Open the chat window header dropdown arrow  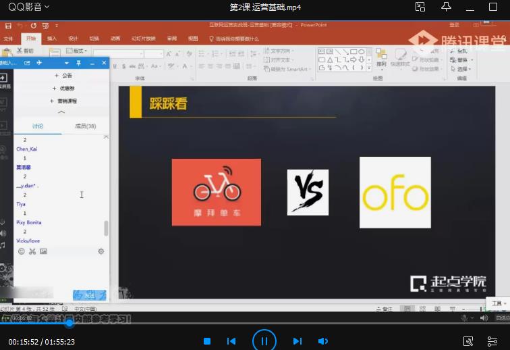(x=67, y=63)
